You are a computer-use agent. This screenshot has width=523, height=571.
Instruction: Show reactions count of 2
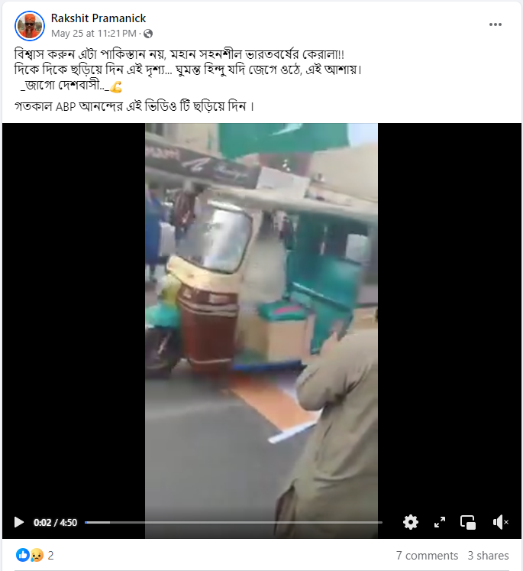coord(50,556)
